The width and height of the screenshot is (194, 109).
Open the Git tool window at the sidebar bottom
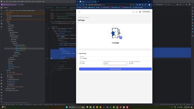point(2,102)
